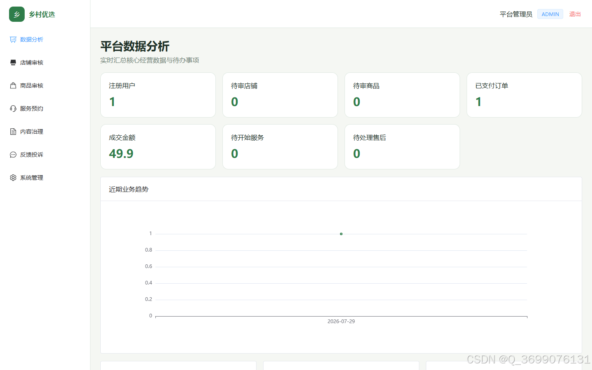The image size is (592, 370).
Task: Select the 待处理售后 stat card
Action: pos(402,147)
